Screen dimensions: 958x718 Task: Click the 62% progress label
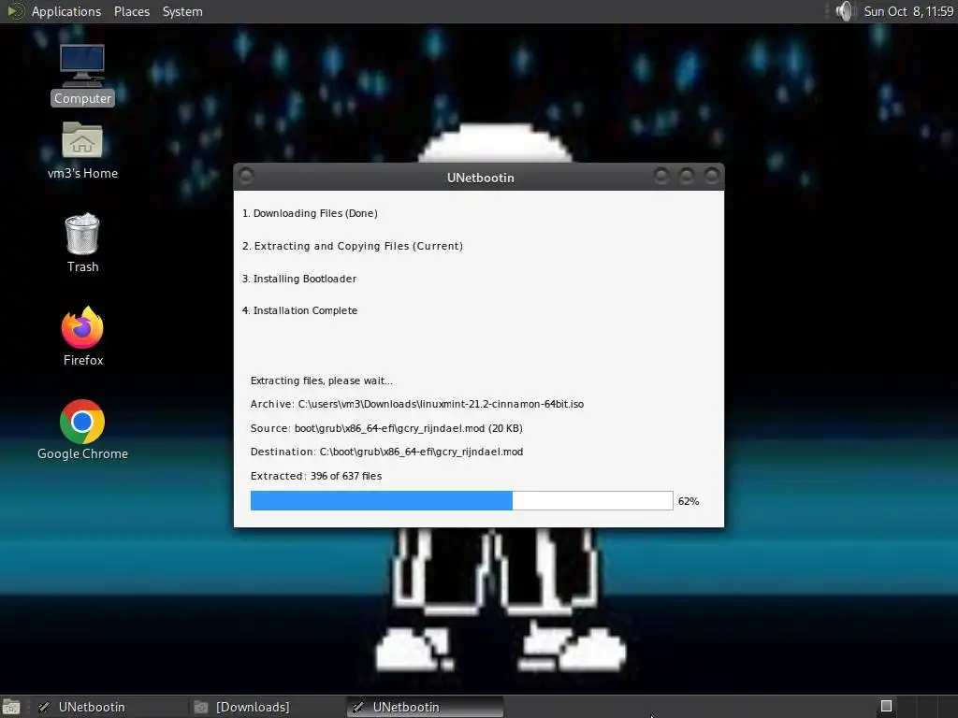click(689, 501)
